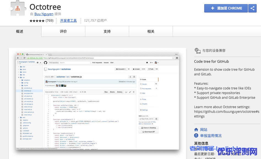Screen dimensions: 261x159
Task: Click the GitHub octocat logo in screenshot
Action: coord(45,63)
